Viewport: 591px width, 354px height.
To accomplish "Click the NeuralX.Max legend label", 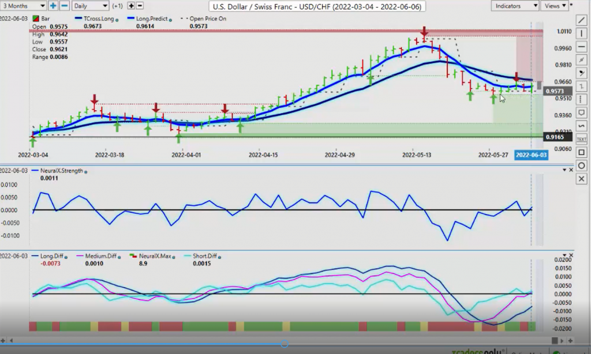I will pyautogui.click(x=155, y=256).
